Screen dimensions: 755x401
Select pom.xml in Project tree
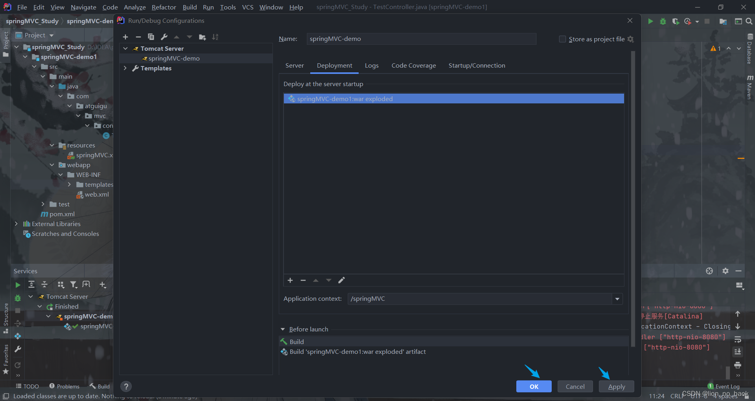click(x=58, y=214)
